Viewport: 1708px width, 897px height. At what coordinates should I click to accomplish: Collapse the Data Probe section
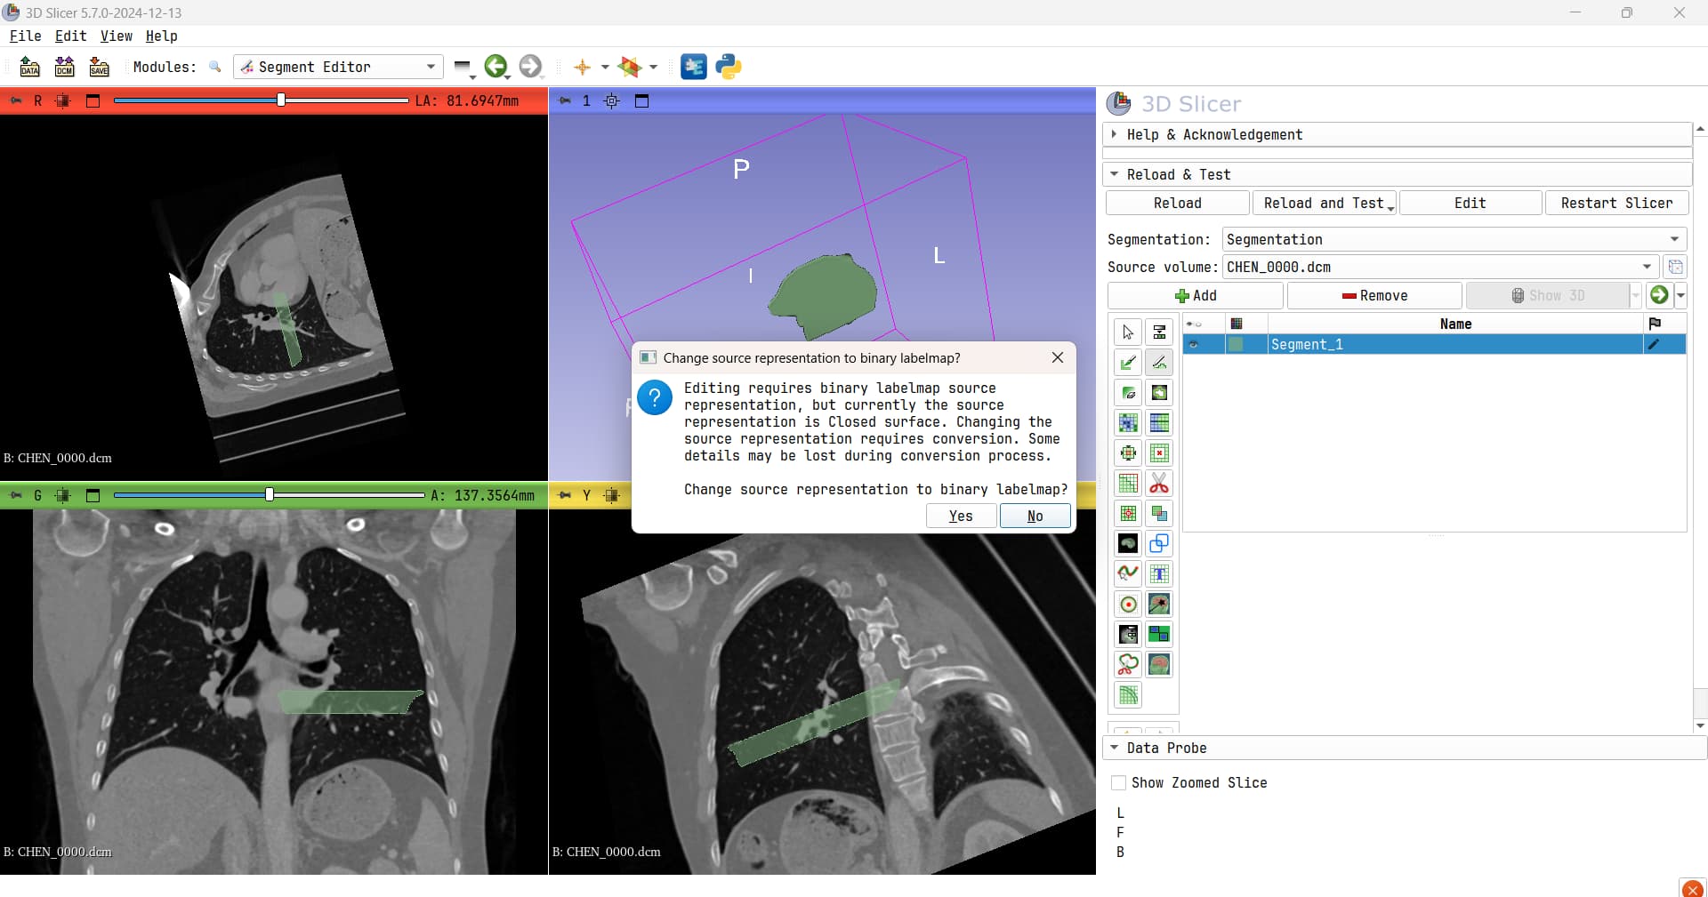click(x=1404, y=749)
